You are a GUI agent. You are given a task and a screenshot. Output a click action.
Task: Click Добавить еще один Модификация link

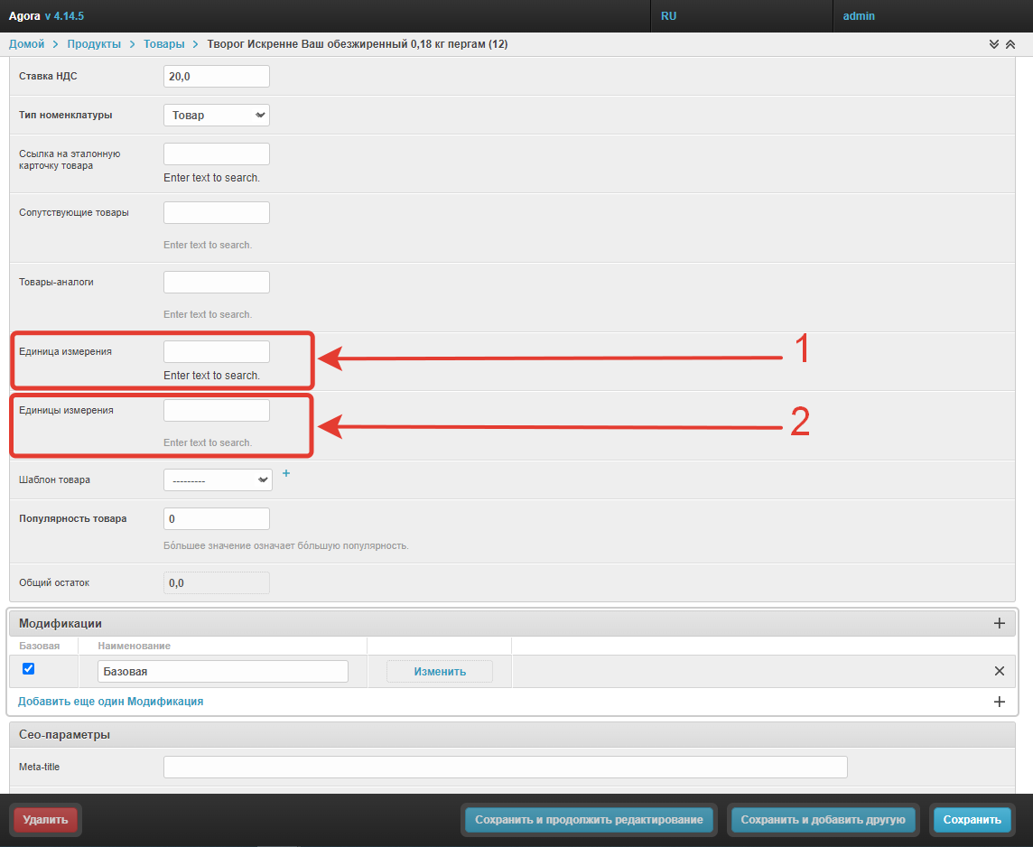(x=110, y=702)
